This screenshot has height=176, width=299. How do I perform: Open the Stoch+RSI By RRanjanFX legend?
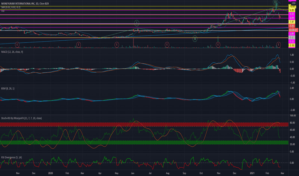[21, 118]
